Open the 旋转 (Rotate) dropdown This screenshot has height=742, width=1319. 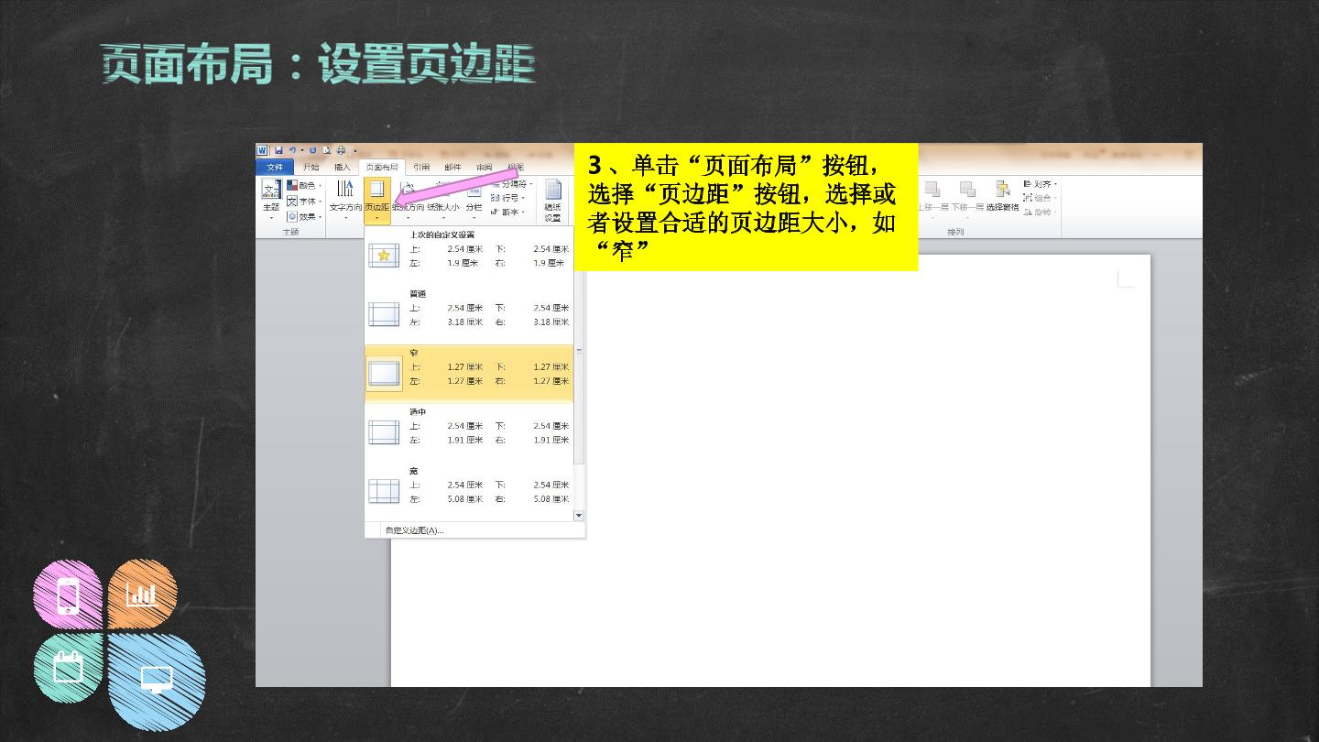[1041, 212]
